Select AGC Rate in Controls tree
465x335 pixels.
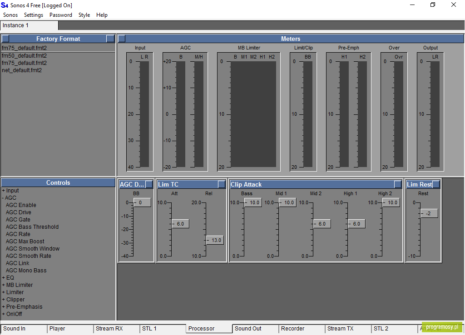point(18,234)
